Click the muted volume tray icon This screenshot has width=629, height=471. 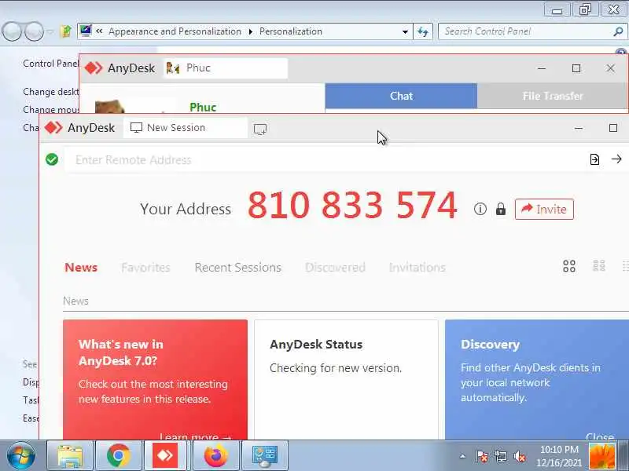(520, 456)
